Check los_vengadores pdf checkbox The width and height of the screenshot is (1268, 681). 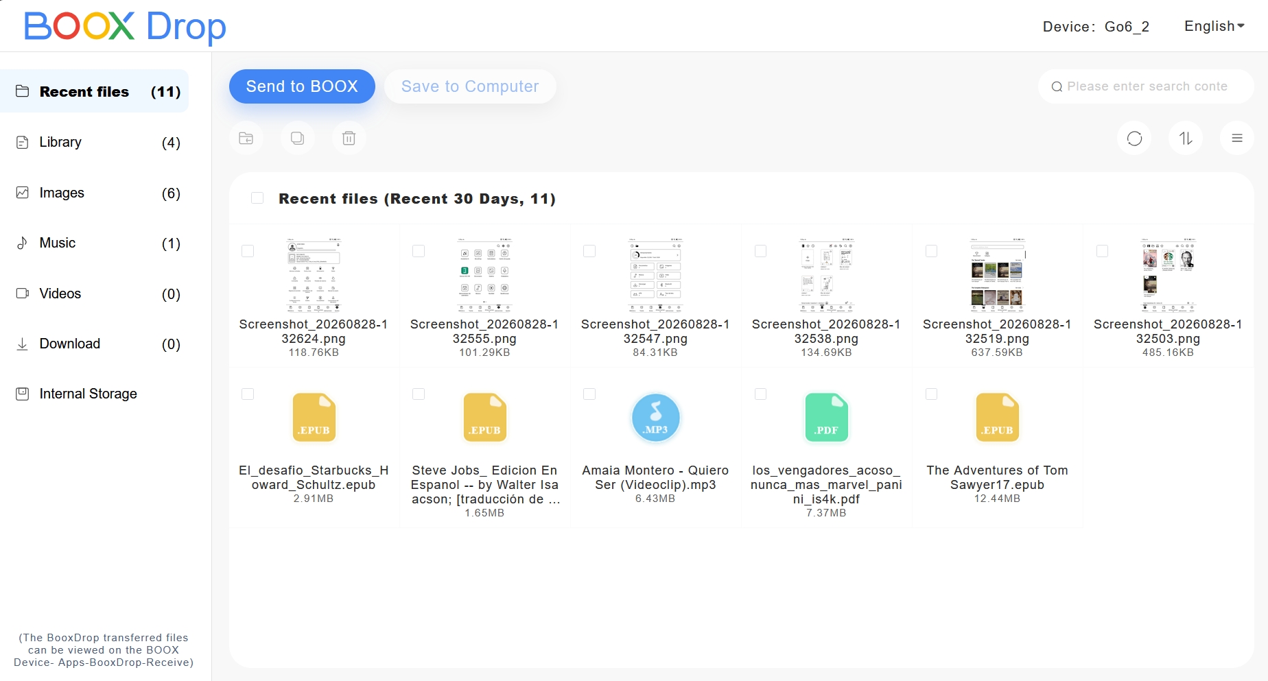760,394
